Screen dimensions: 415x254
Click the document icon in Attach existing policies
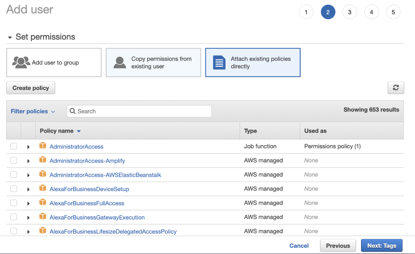(x=219, y=62)
